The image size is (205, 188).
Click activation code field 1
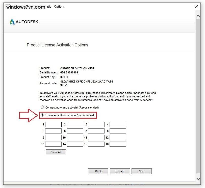point(53,124)
